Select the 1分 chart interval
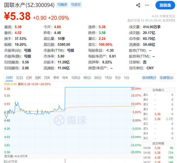This screenshot has height=163, width=177. point(127,78)
